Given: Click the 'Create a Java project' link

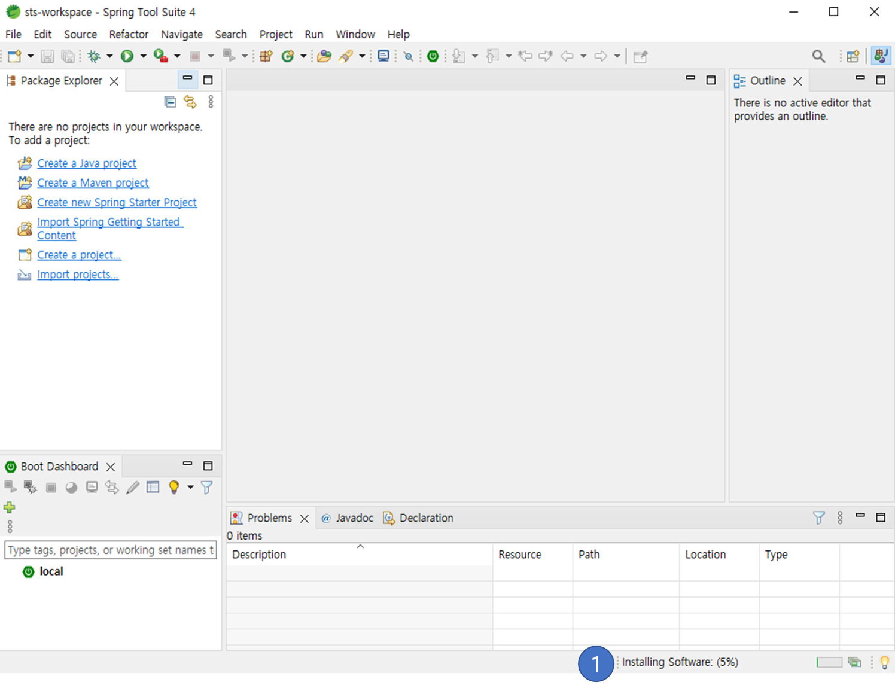Looking at the screenshot, I should coord(87,163).
